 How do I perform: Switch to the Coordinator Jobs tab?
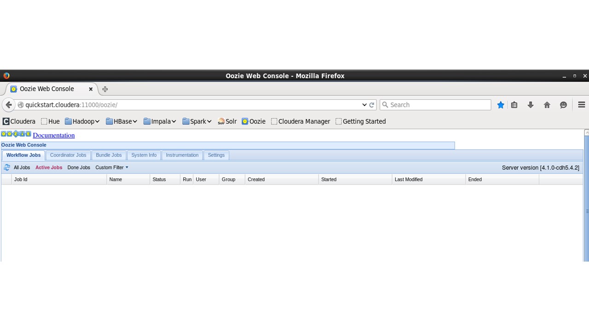point(68,155)
